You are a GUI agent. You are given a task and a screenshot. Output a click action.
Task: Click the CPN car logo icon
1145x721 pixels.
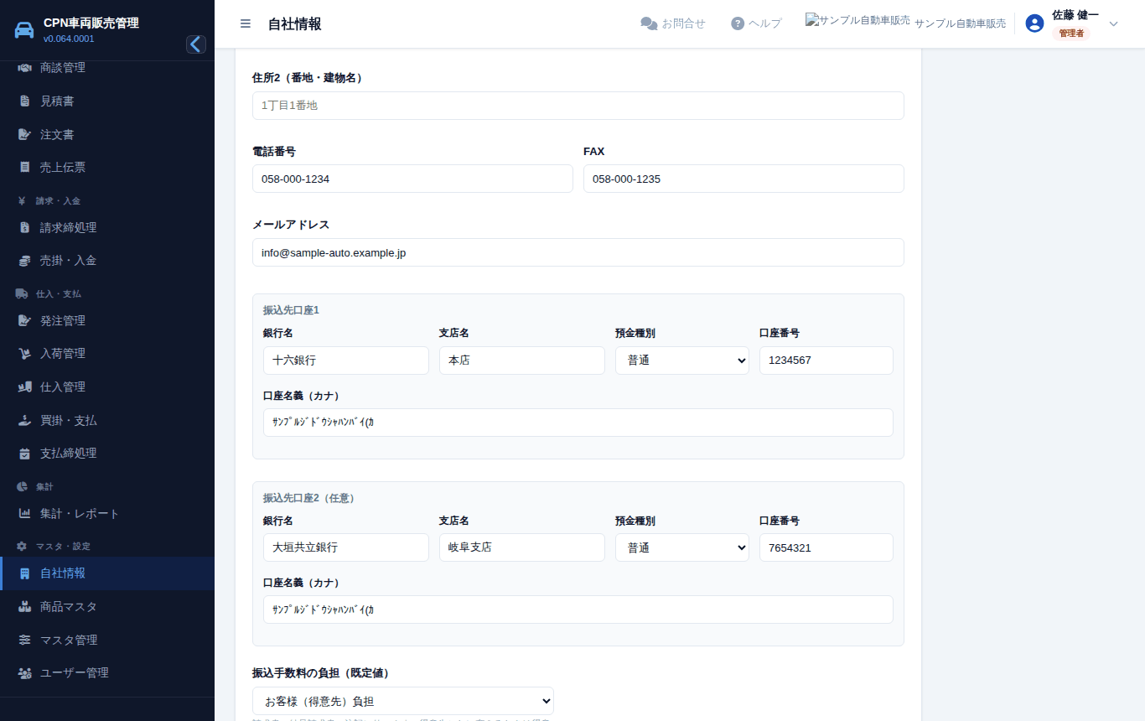pyautogui.click(x=25, y=31)
